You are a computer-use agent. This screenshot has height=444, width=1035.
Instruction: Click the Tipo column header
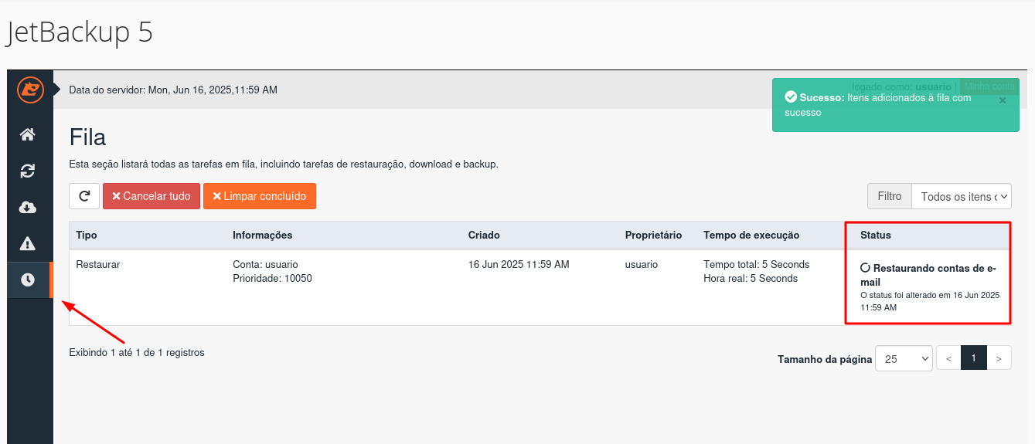pos(87,235)
